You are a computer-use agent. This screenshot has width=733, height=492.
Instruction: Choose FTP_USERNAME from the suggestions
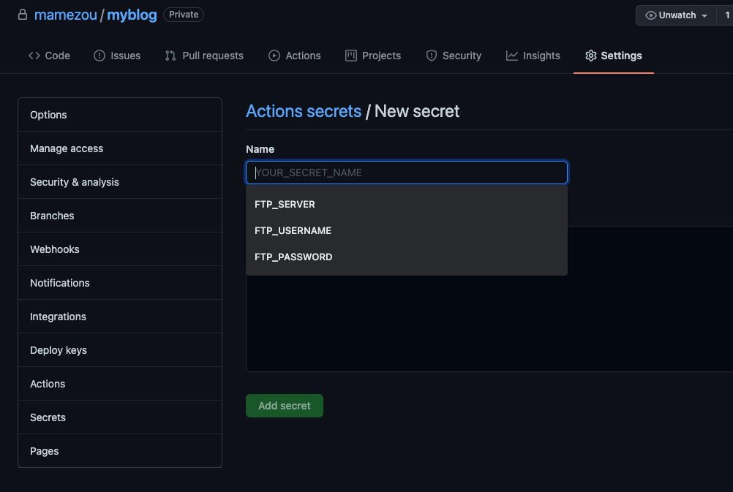point(407,230)
